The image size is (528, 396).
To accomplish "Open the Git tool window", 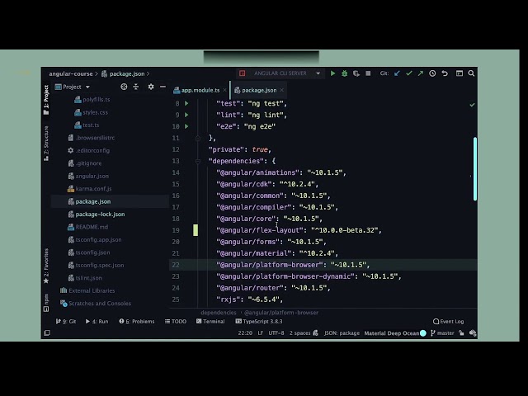I will [66, 321].
